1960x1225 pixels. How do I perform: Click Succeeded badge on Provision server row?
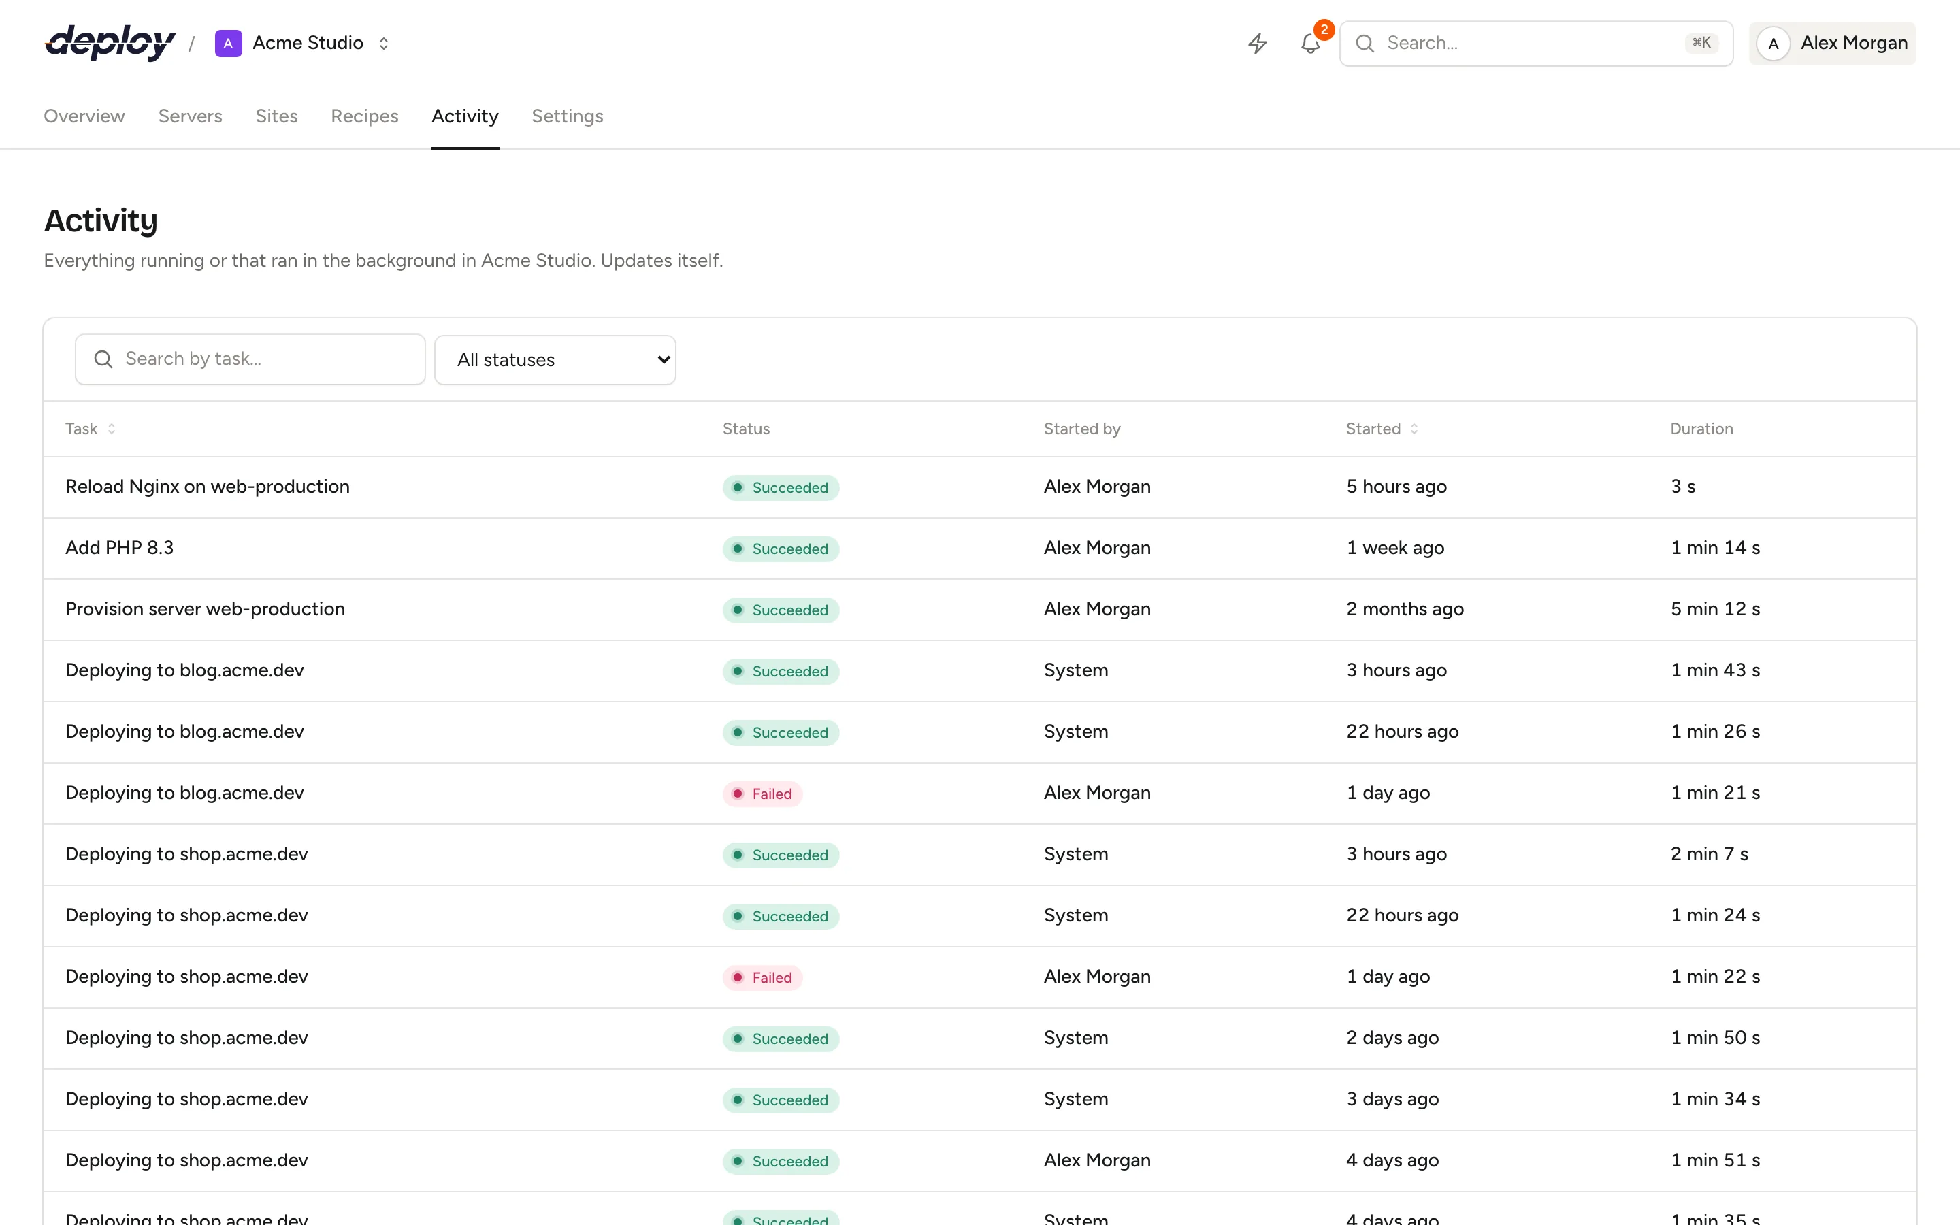pyautogui.click(x=781, y=610)
